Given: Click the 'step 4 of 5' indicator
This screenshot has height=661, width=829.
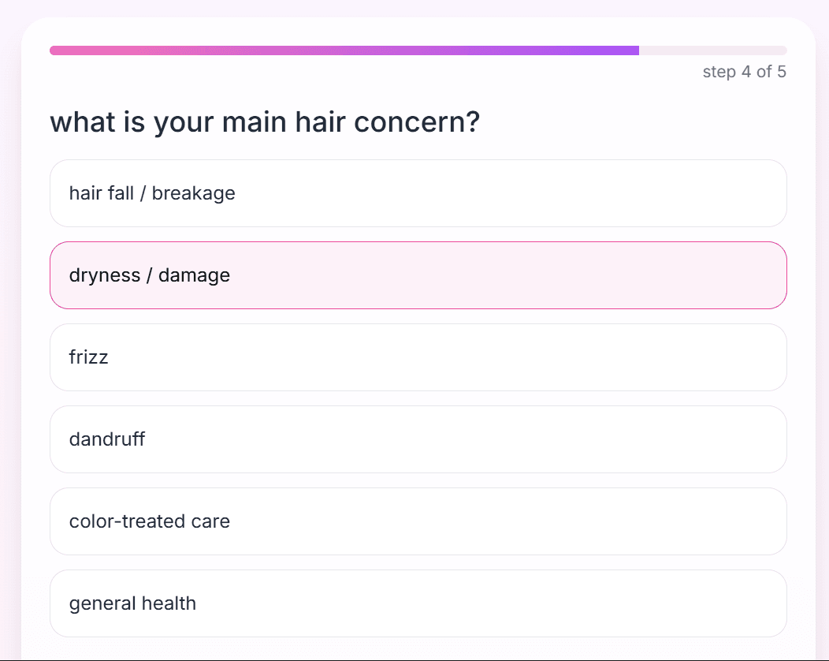Looking at the screenshot, I should (x=744, y=71).
